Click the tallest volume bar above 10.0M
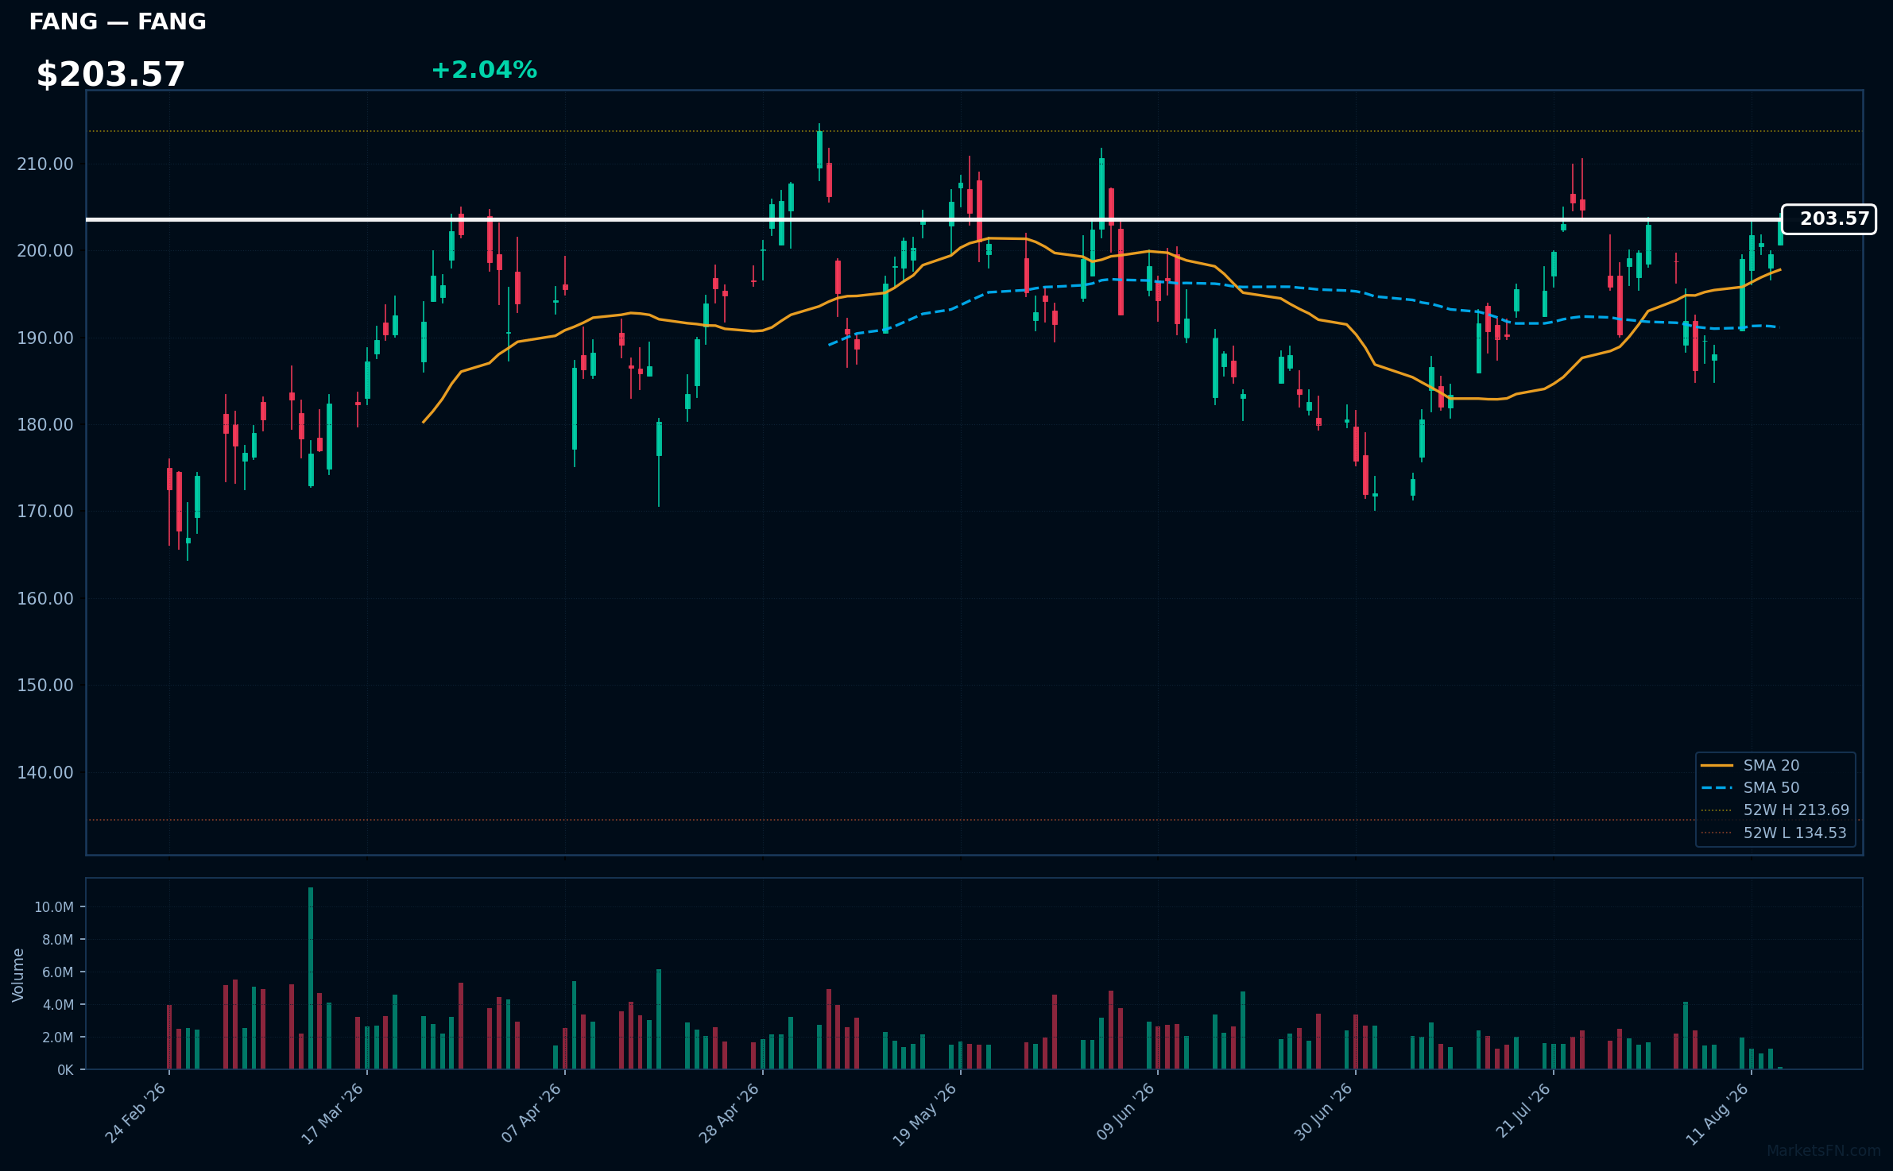The width and height of the screenshot is (1893, 1171). click(x=311, y=979)
